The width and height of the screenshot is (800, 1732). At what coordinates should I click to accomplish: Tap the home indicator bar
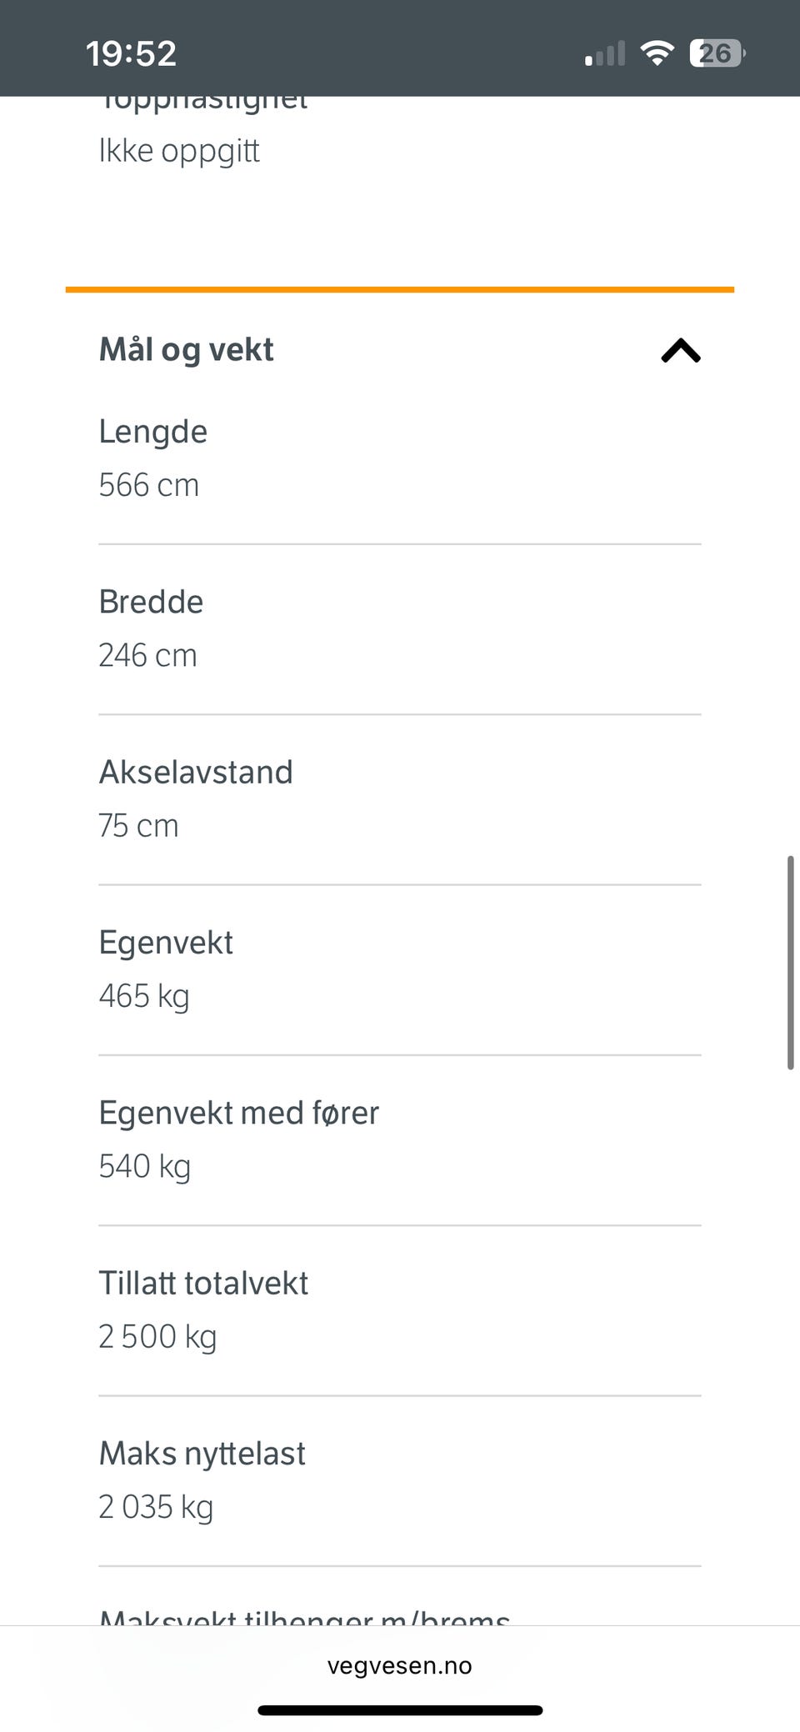[400, 1710]
